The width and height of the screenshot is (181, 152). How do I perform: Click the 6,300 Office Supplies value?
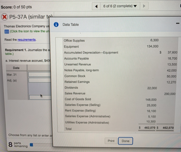pos(154,40)
